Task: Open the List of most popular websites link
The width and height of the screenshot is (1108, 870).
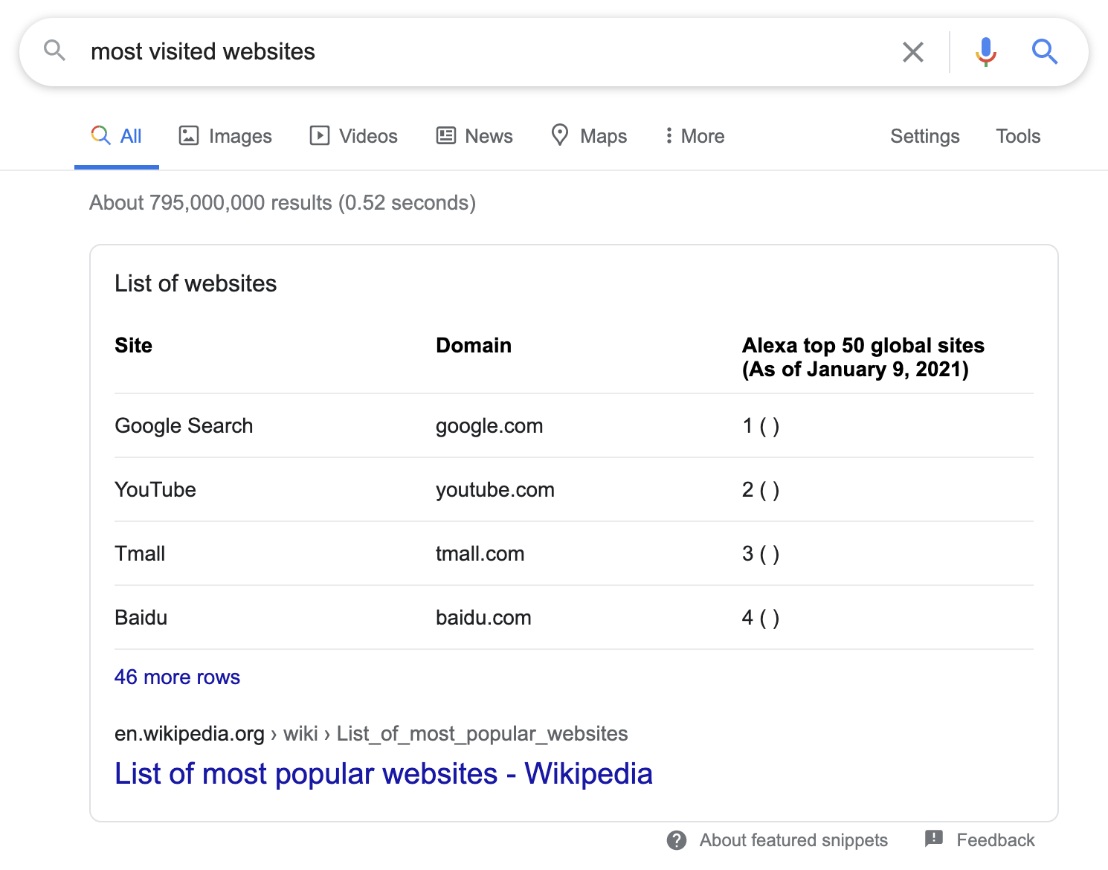Action: (383, 773)
